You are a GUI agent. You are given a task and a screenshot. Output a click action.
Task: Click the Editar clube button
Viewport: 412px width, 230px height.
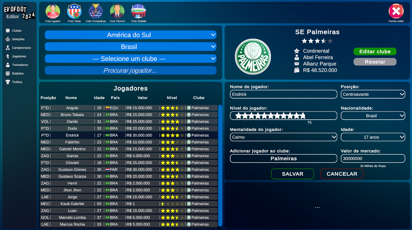pyautogui.click(x=375, y=51)
